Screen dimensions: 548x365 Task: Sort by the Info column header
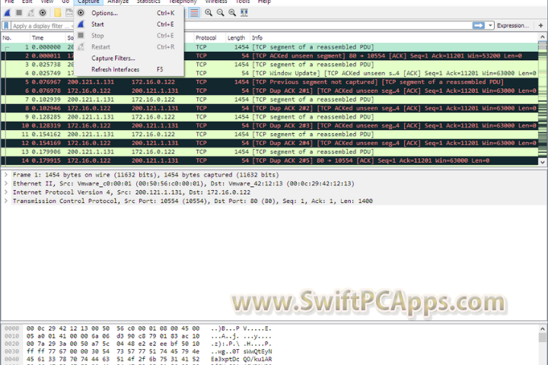(x=394, y=38)
